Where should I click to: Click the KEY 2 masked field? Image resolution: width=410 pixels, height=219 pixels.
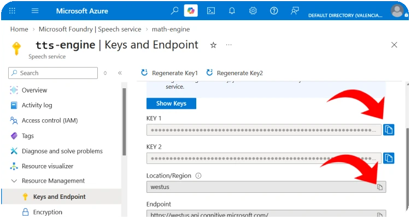(x=264, y=158)
